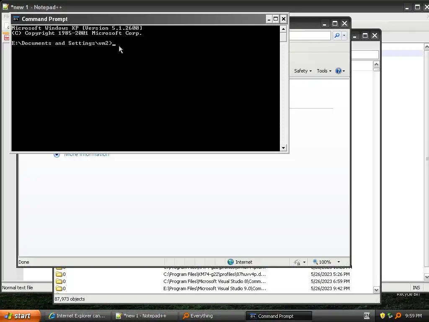429x322 pixels.
Task: Click the Done status text in Internet Explorer
Action: [24, 262]
